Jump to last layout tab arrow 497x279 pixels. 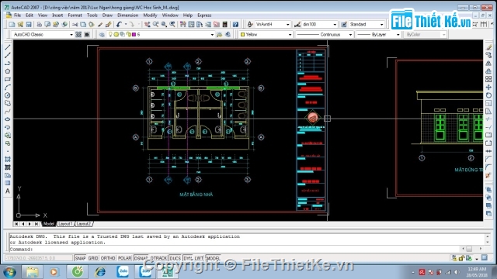coord(36,224)
